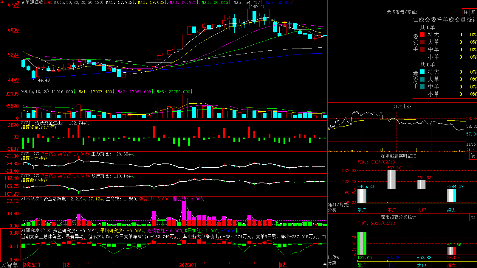Select the 02 month timeline marker
Screen dimensions: 477x268
(282, 265)
